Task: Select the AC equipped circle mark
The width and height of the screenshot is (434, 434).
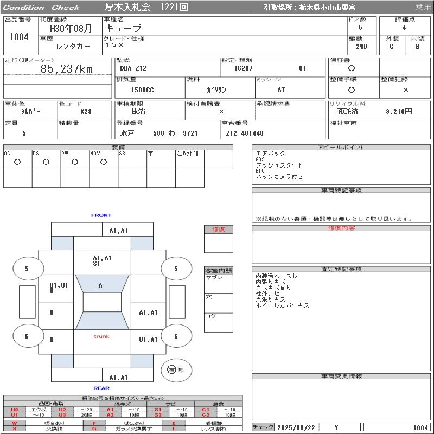Action: point(17,162)
